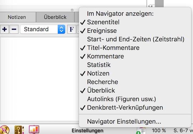Enable Start- und End-Zeiten (Zeitstrahl)
This screenshot has height=134, width=193.
135,39
